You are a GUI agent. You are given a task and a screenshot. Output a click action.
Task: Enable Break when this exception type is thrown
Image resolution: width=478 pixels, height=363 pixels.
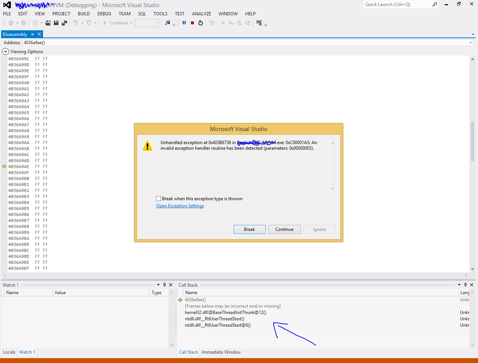[x=159, y=198]
